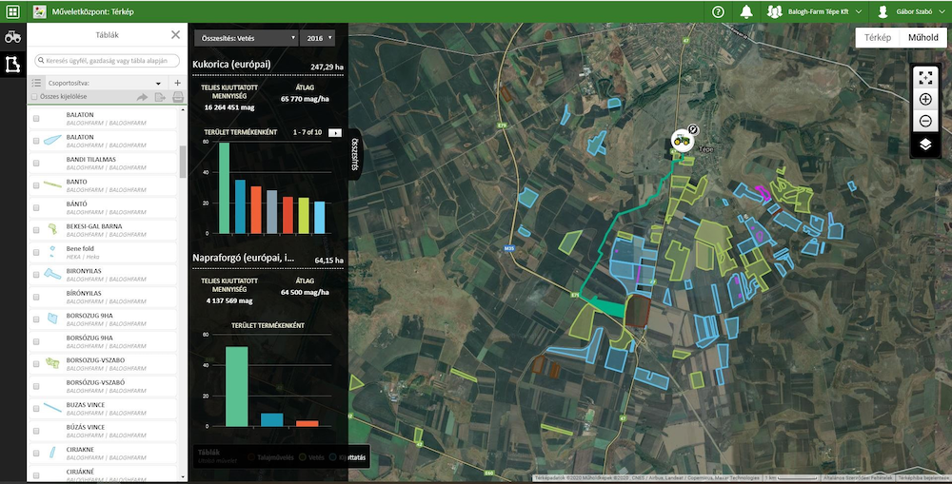Viewport: 952px width, 484px height.
Task: Click the field list scroll-down arrow
Action: click(183, 477)
